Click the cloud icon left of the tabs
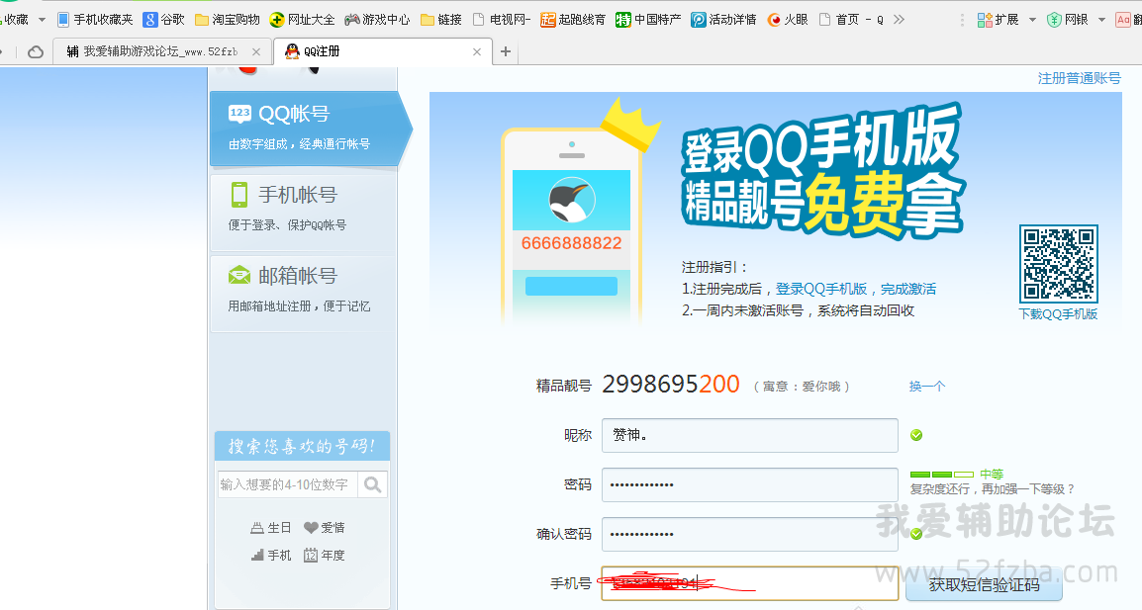The height and width of the screenshot is (610, 1142). 35,51
